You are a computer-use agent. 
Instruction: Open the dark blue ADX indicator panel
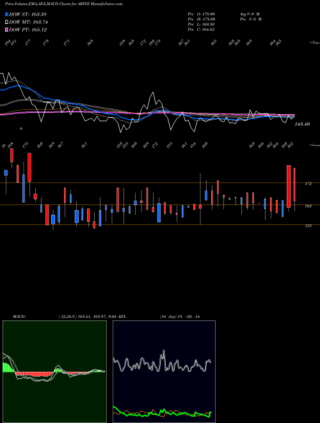click(164, 372)
